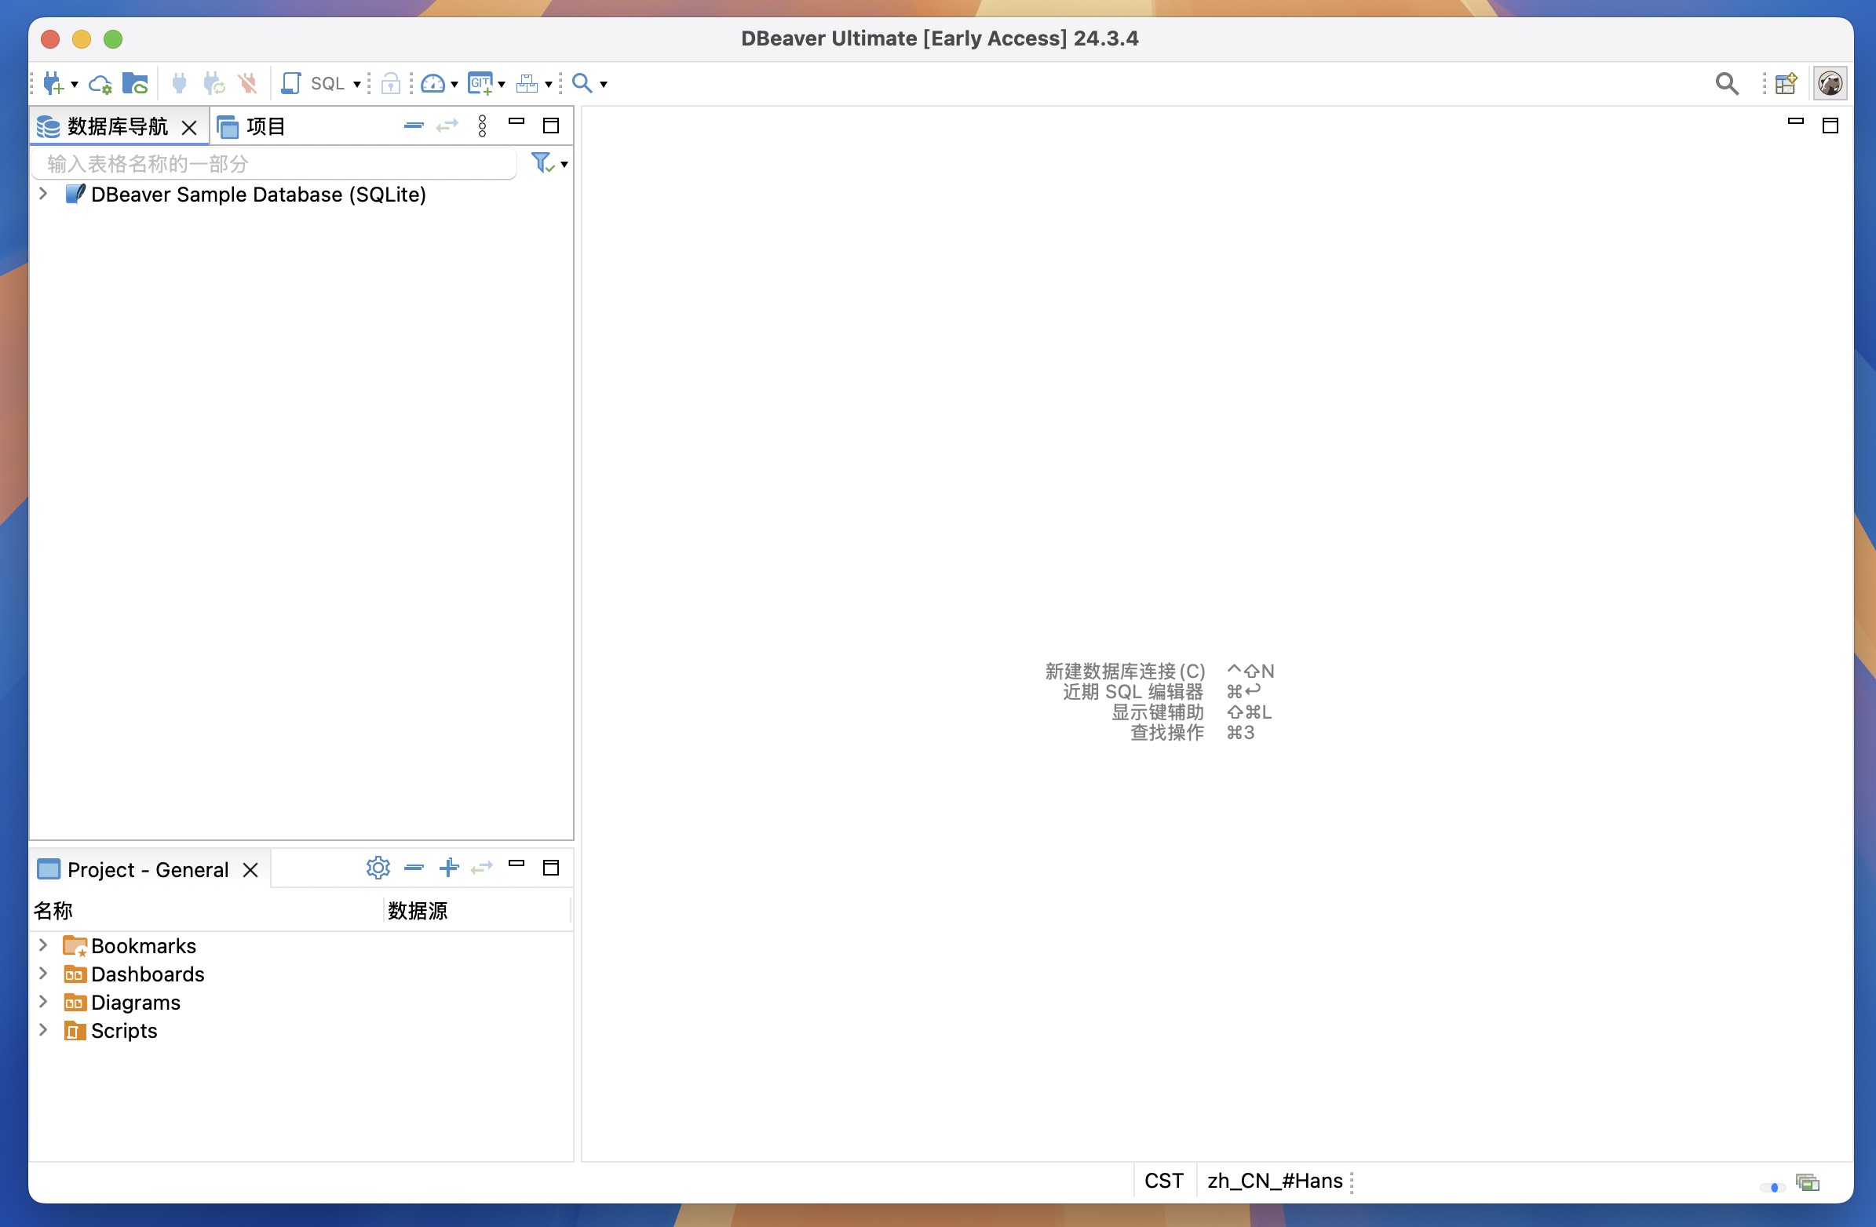Close the Project - General tab

pos(250,870)
